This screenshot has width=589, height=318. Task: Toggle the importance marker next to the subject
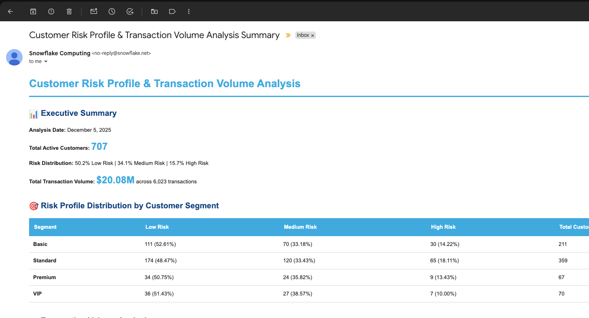pyautogui.click(x=288, y=35)
